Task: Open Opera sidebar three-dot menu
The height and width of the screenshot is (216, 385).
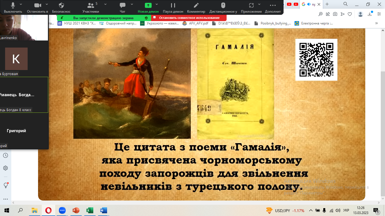Action: click(5, 199)
